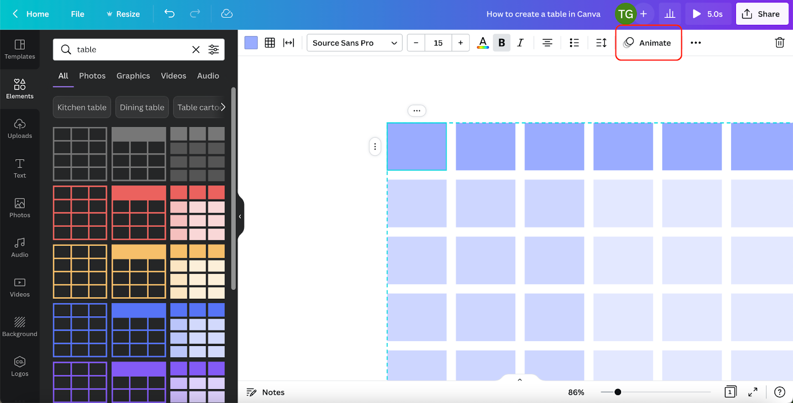Open the Uploads sidebar section
Viewport: 793px width, 403px height.
[20, 129]
